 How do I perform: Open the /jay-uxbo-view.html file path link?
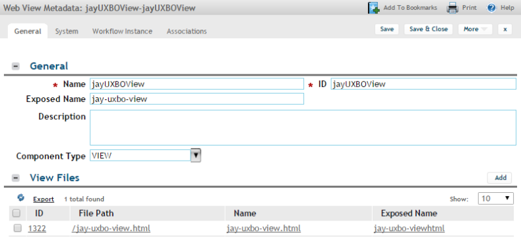point(111,228)
